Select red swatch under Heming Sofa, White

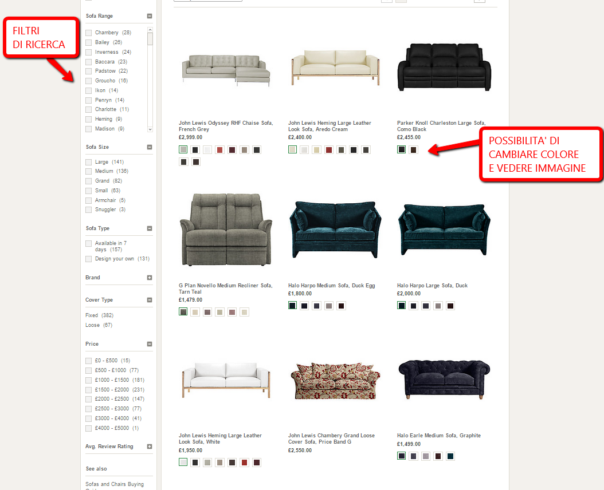244,463
